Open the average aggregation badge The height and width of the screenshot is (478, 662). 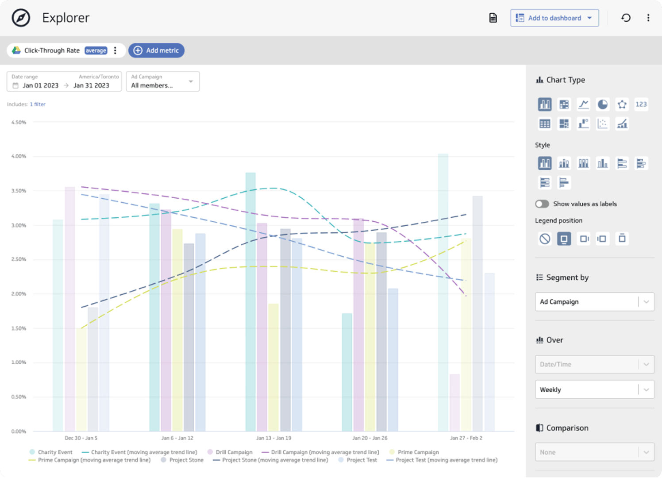(96, 50)
